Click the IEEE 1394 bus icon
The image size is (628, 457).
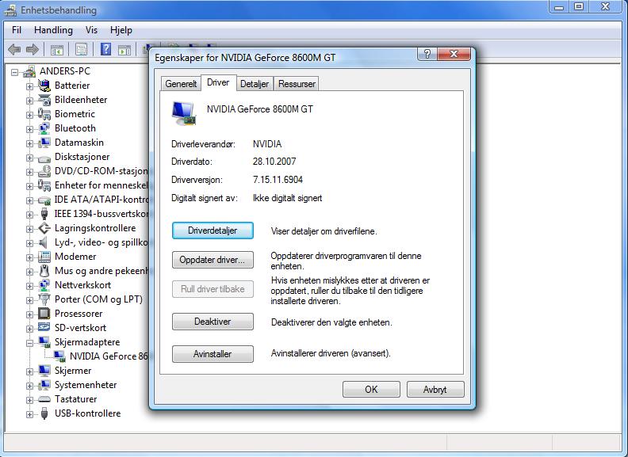44,214
